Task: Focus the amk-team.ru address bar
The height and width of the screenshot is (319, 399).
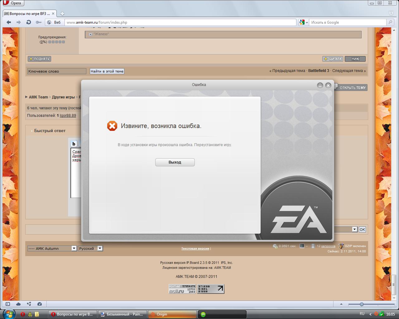Action: [180, 22]
